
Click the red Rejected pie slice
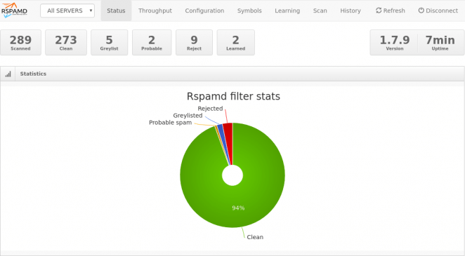tap(228, 130)
